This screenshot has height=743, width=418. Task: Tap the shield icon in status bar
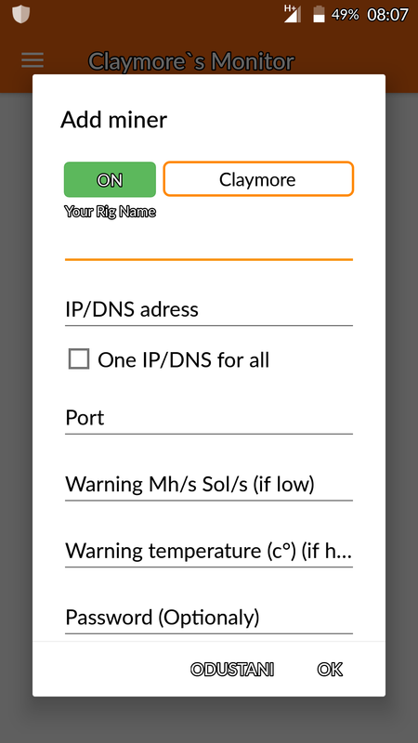coord(20,14)
